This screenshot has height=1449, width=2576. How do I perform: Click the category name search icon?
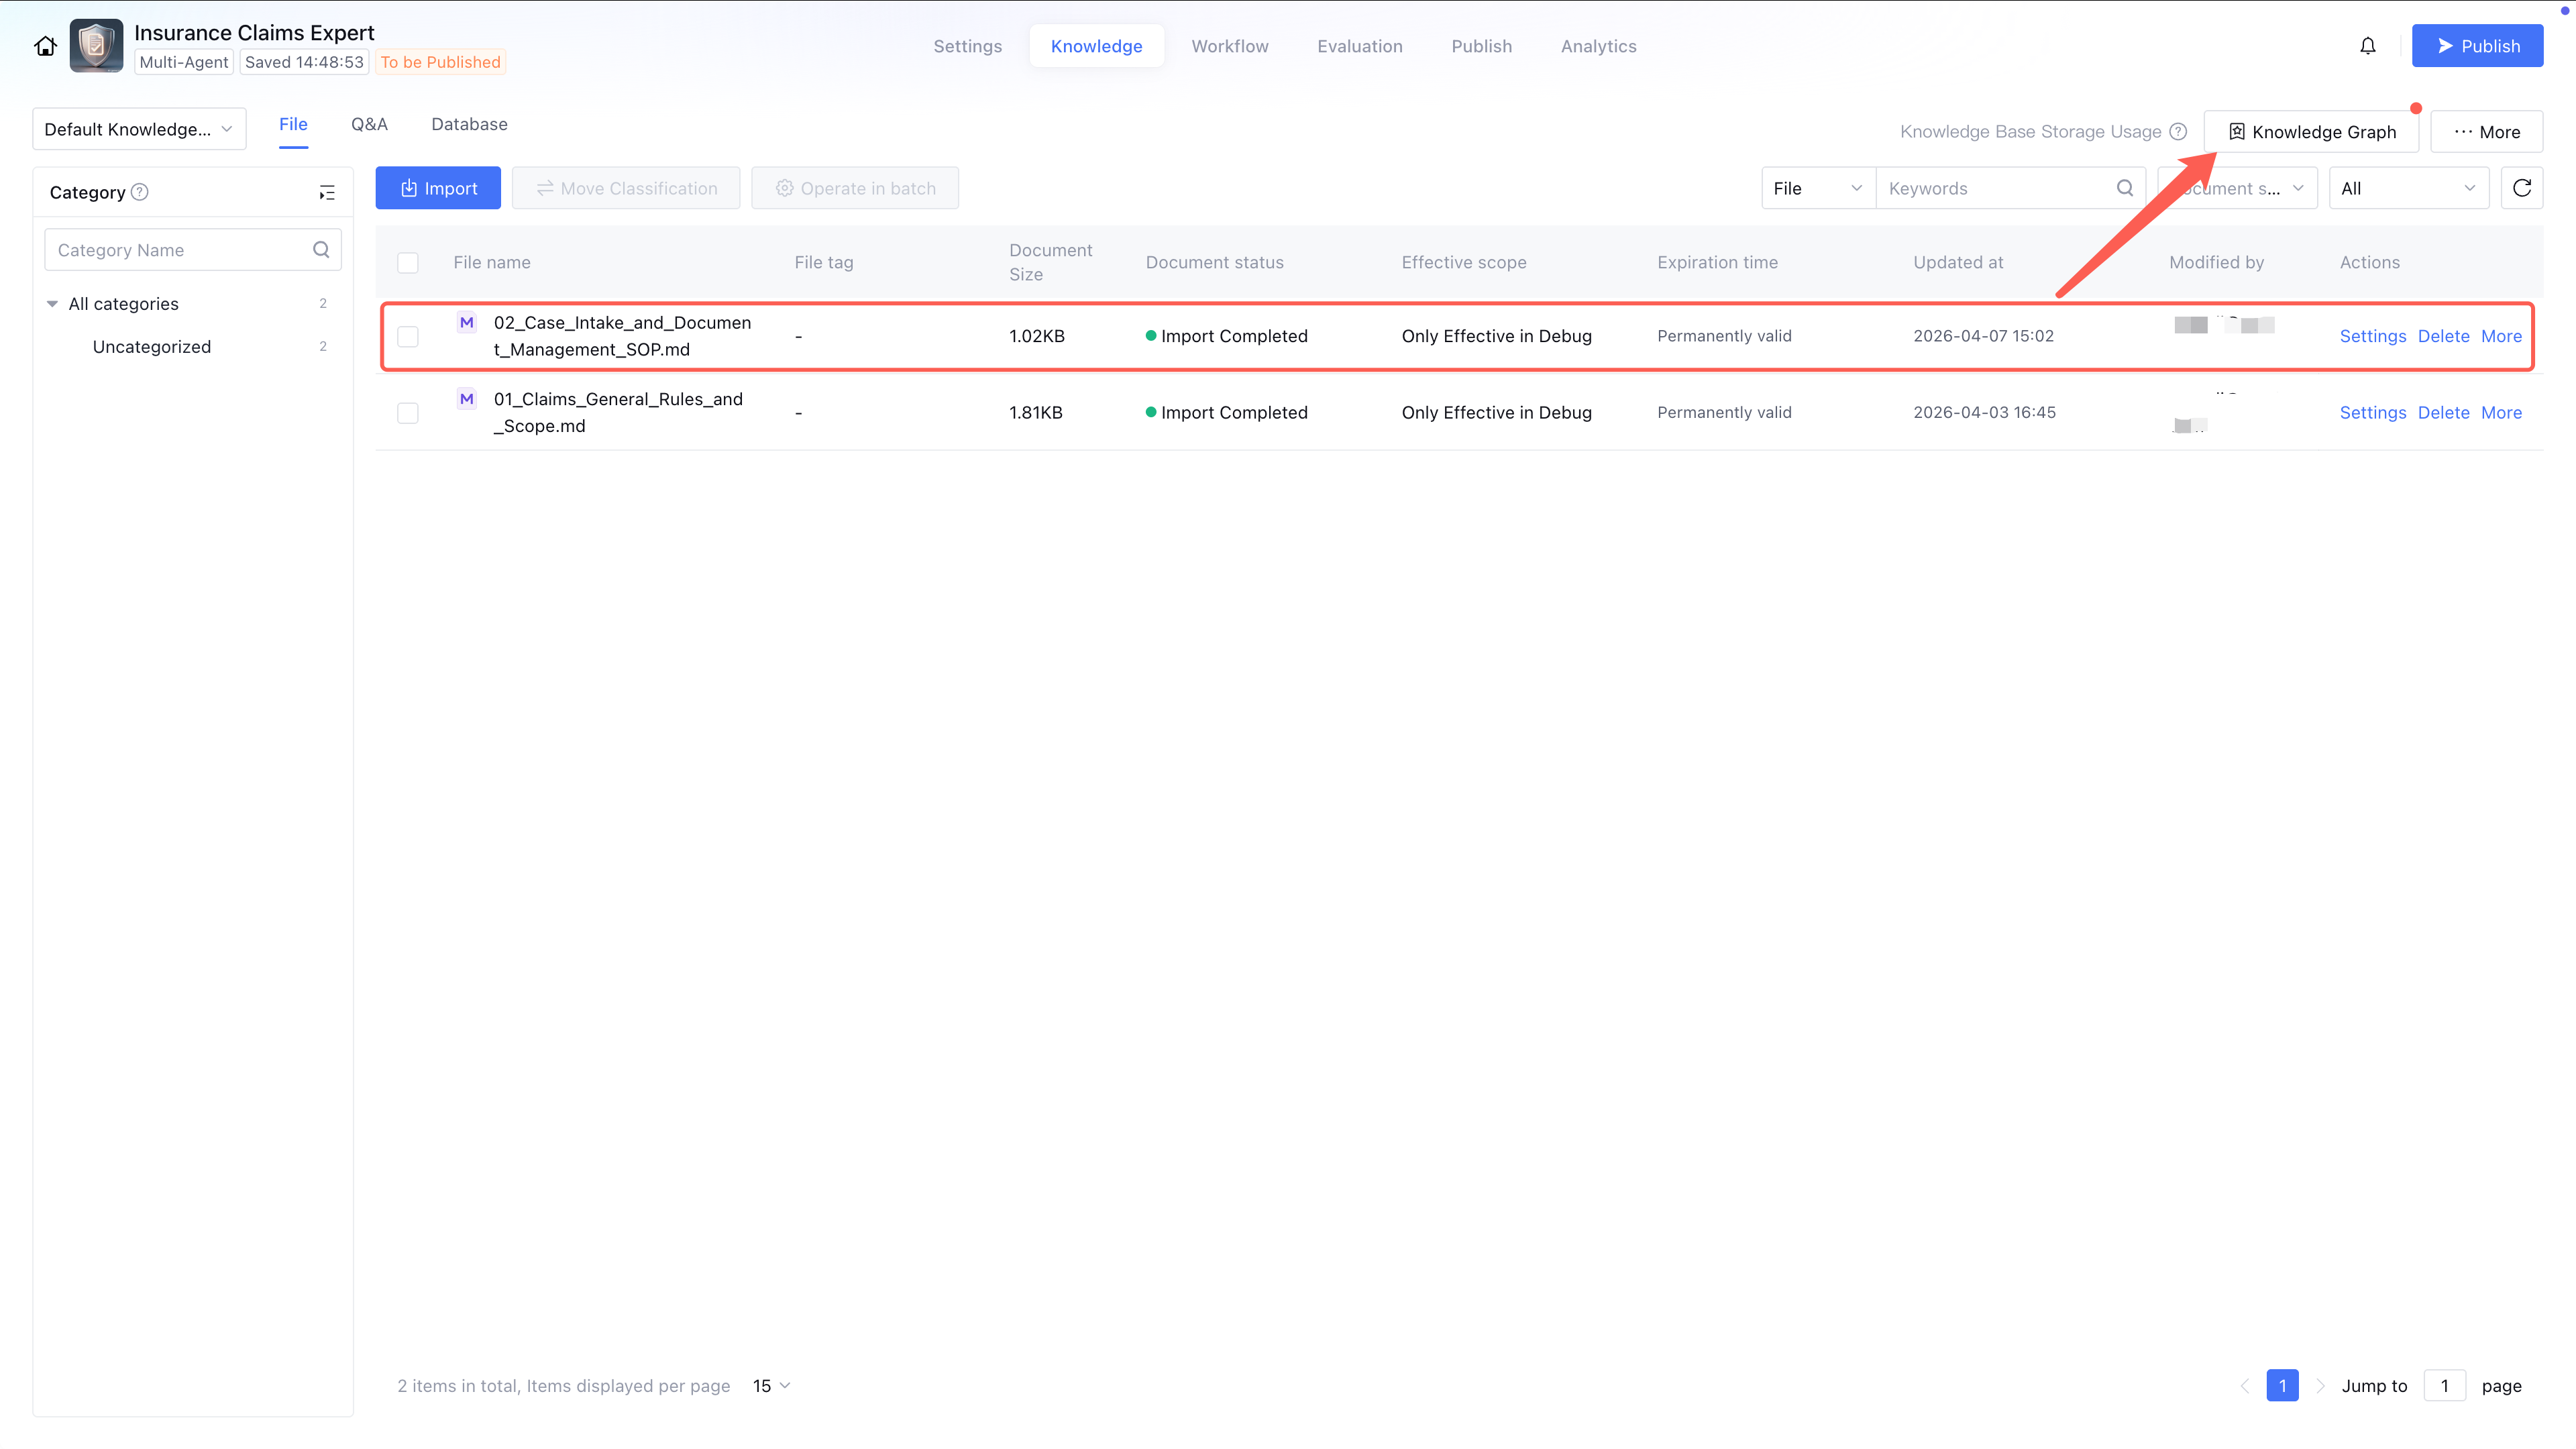point(321,250)
